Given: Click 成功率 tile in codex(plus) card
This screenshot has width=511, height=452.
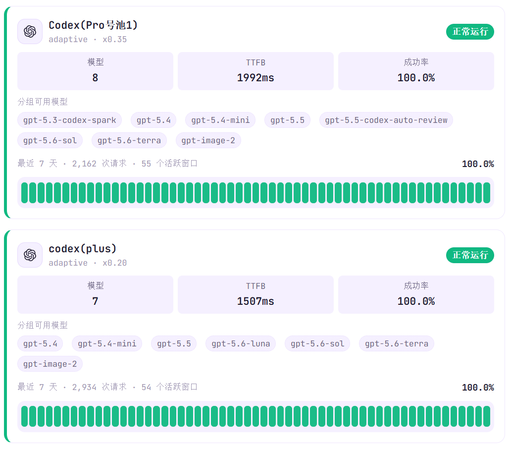Looking at the screenshot, I should pos(416,294).
